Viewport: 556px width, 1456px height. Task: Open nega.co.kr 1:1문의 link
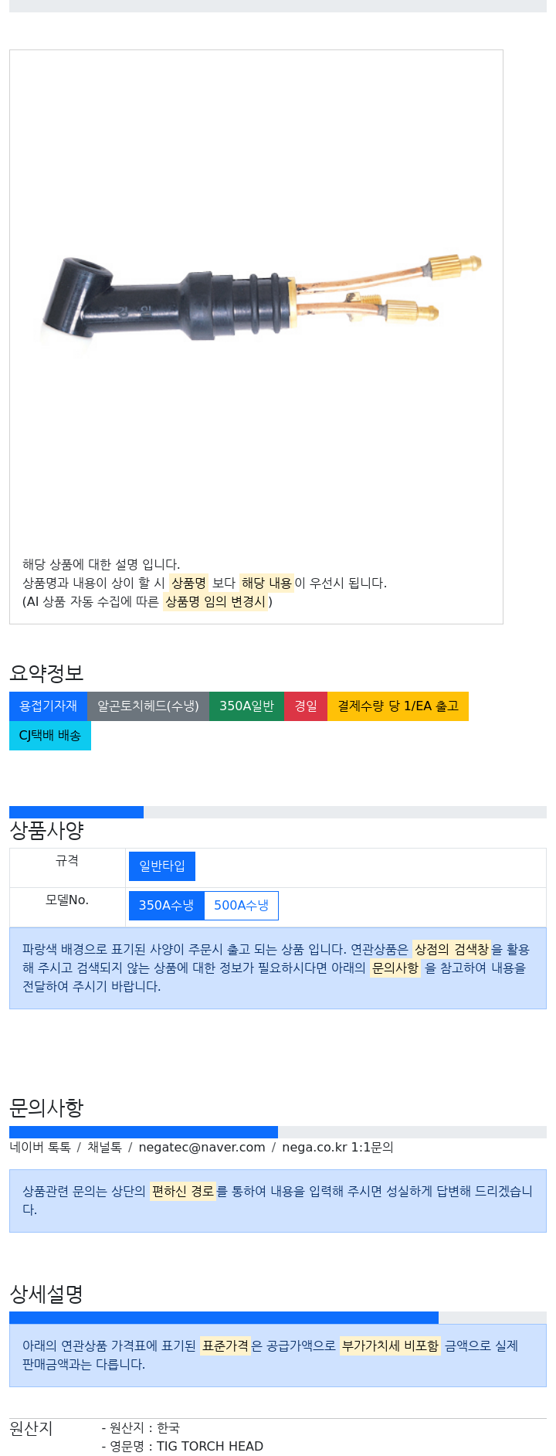[x=337, y=1148]
